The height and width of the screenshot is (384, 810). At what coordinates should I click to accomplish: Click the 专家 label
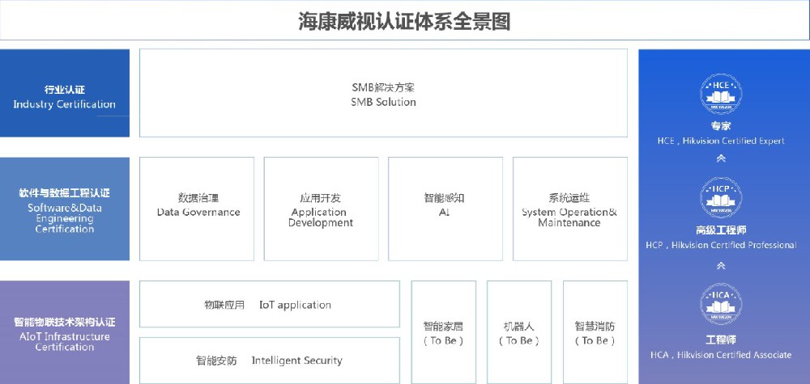click(x=721, y=126)
